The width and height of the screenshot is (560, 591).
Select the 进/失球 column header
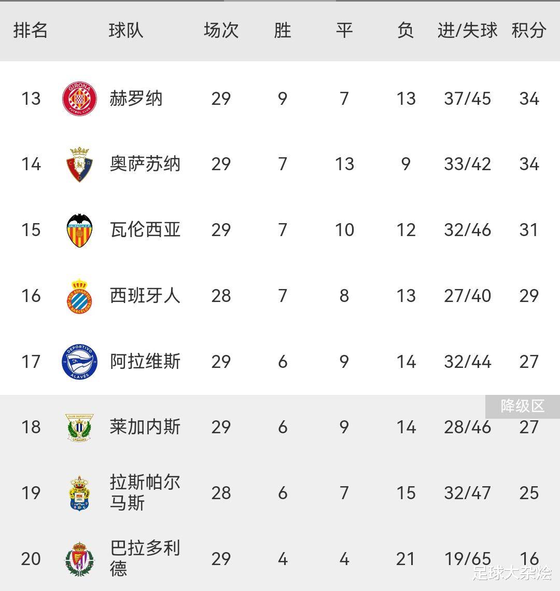pos(467,31)
